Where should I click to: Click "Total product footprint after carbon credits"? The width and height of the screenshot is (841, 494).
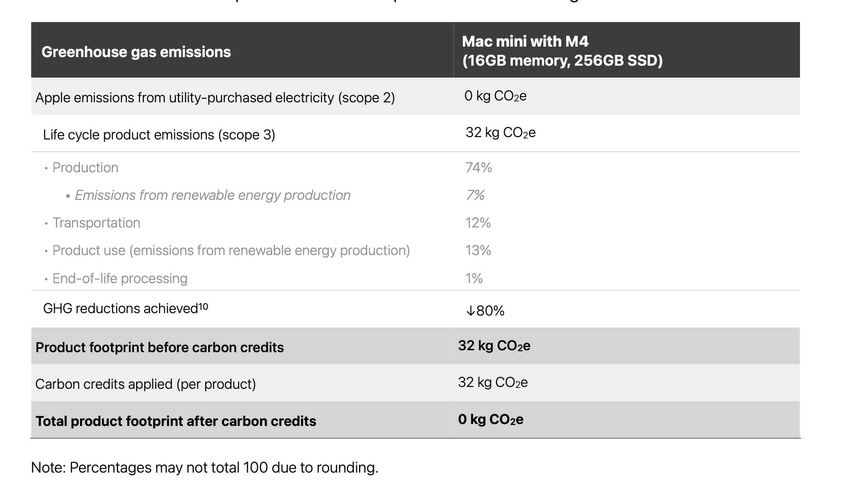click(x=176, y=421)
